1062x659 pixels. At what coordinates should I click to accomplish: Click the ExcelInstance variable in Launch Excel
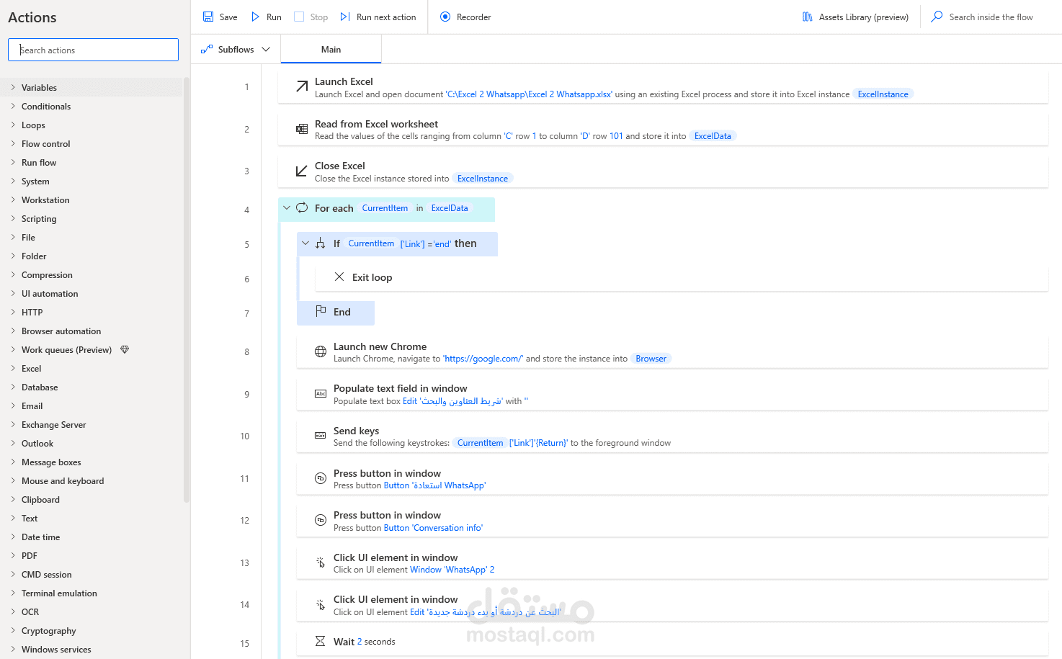coord(883,94)
